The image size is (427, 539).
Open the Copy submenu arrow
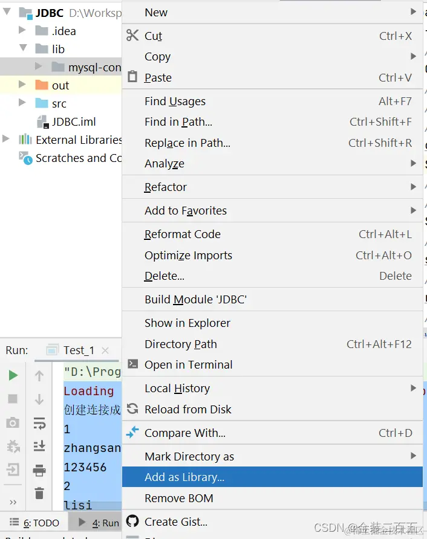(x=413, y=56)
